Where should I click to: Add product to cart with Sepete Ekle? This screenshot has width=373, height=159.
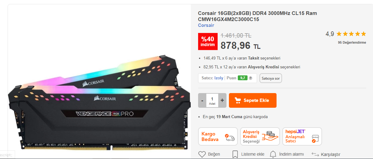(x=253, y=100)
